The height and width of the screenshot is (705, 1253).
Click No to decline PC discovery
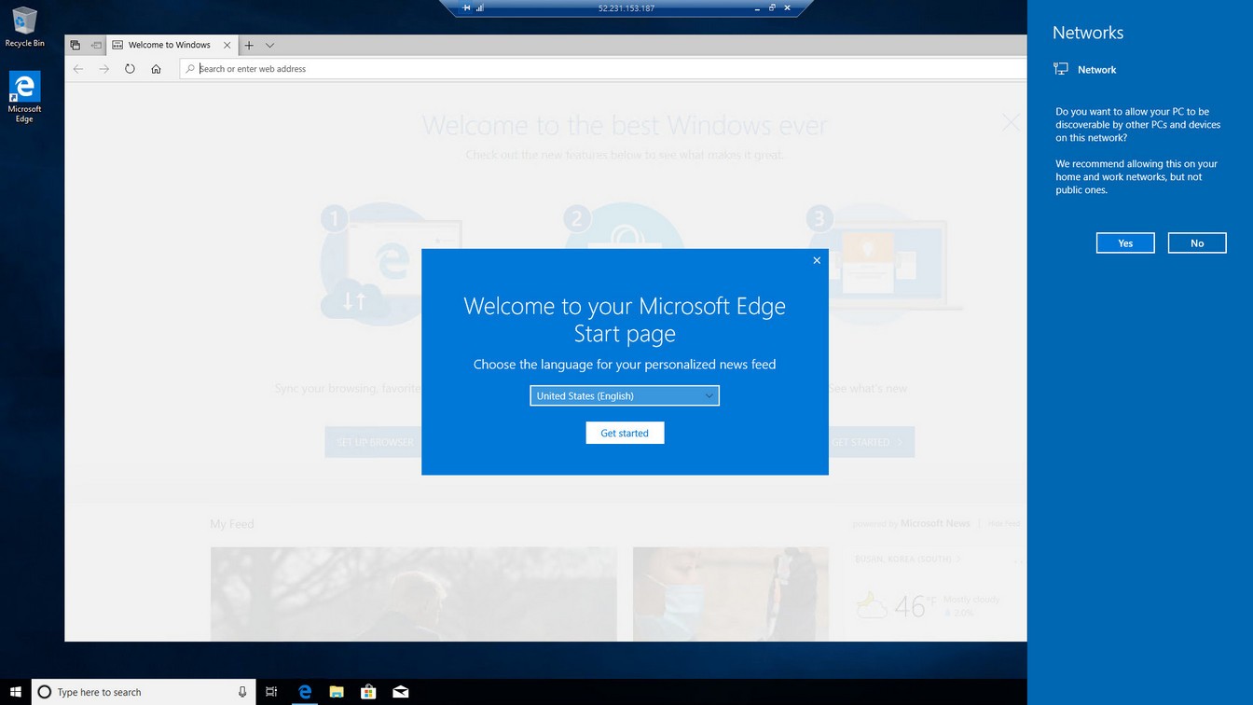[x=1197, y=243]
